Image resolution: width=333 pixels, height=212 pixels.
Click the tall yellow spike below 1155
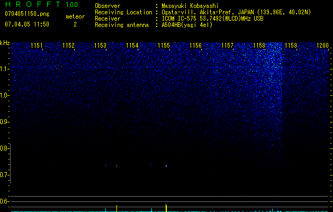click(166, 208)
